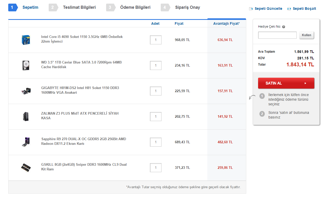323x198 pixels.
Task: Click the Zalman Z3 Plus case image
Action: click(26, 116)
